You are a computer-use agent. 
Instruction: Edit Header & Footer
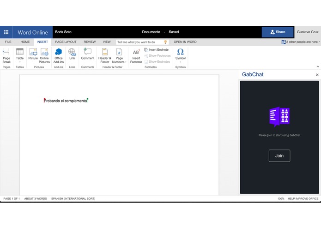coord(104,56)
